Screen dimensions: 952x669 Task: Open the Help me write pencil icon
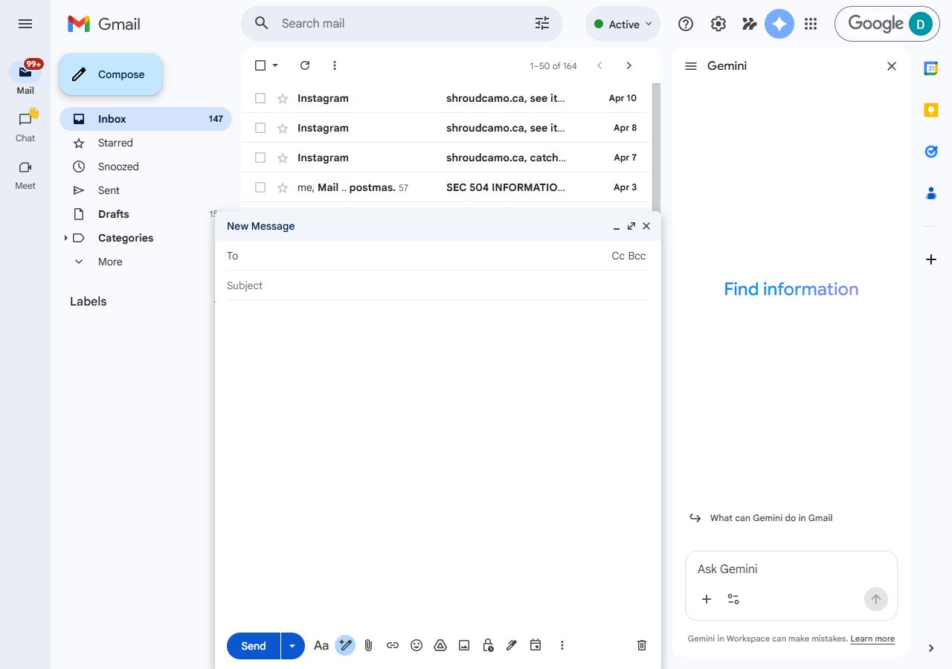(x=344, y=645)
